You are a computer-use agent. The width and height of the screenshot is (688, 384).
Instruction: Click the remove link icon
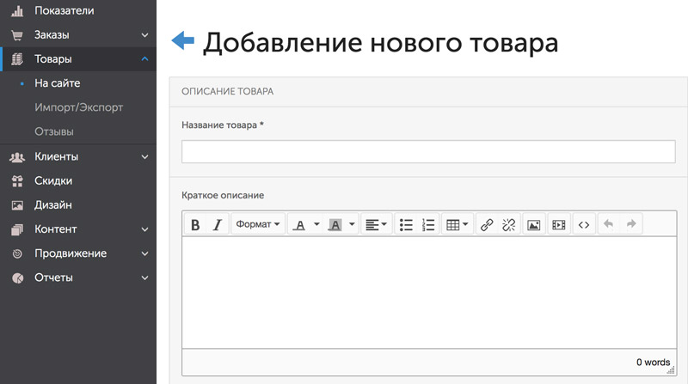pos(509,225)
